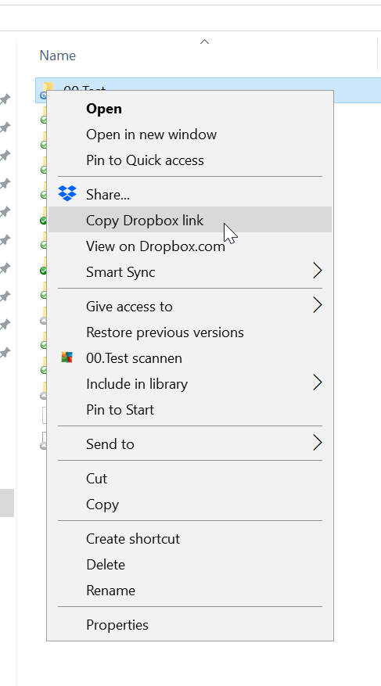Select View on Dropbox.com
The image size is (381, 686).
pyautogui.click(x=190, y=246)
